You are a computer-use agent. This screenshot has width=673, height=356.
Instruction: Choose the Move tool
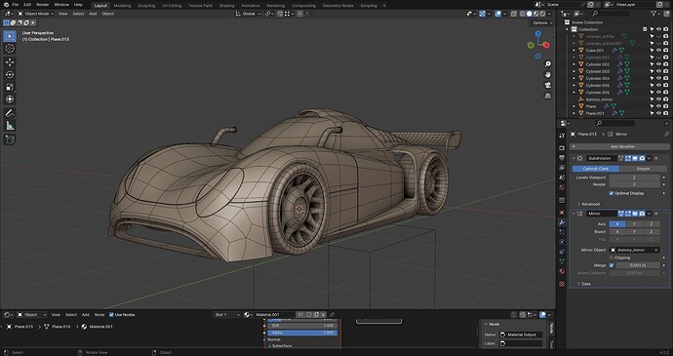click(x=10, y=62)
